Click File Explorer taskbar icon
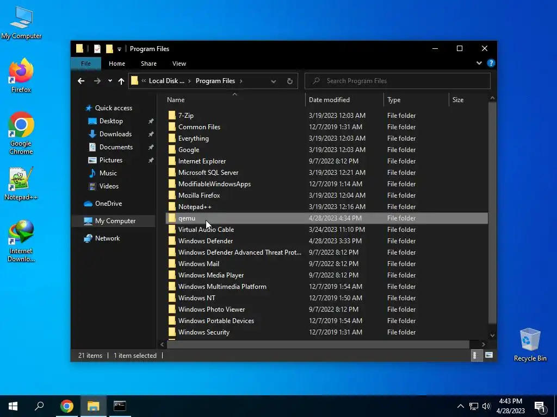This screenshot has width=557, height=417. [93, 406]
